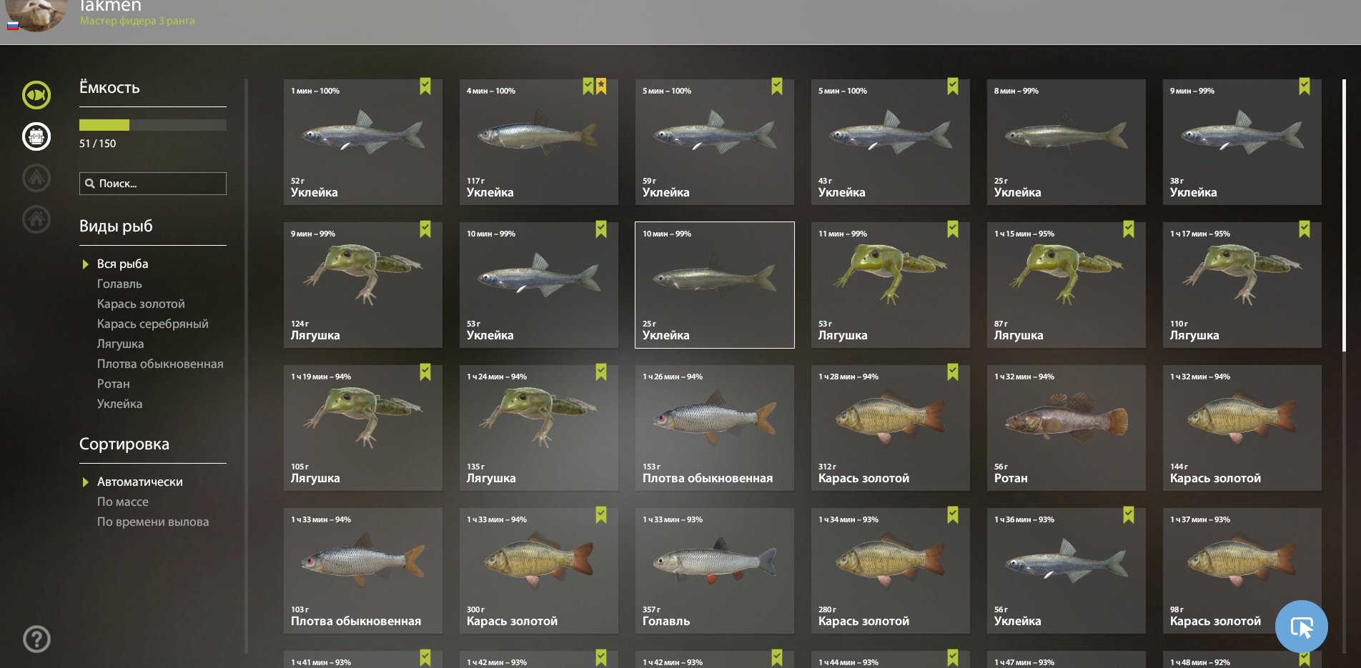The width and height of the screenshot is (1361, 668).
Task: Filter fish list by Голавль
Action: click(x=119, y=284)
